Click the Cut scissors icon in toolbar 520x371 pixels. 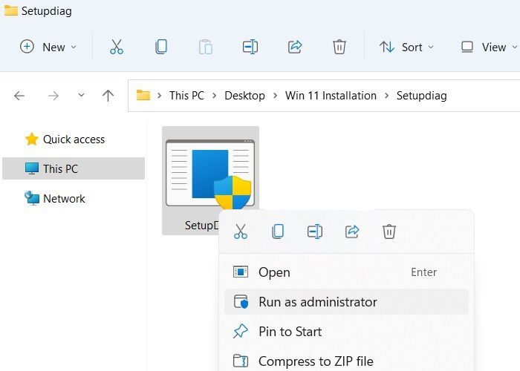tap(117, 47)
